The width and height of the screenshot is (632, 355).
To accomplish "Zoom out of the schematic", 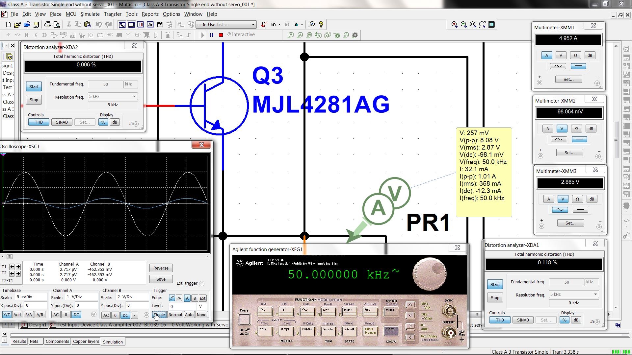I will coord(464,25).
